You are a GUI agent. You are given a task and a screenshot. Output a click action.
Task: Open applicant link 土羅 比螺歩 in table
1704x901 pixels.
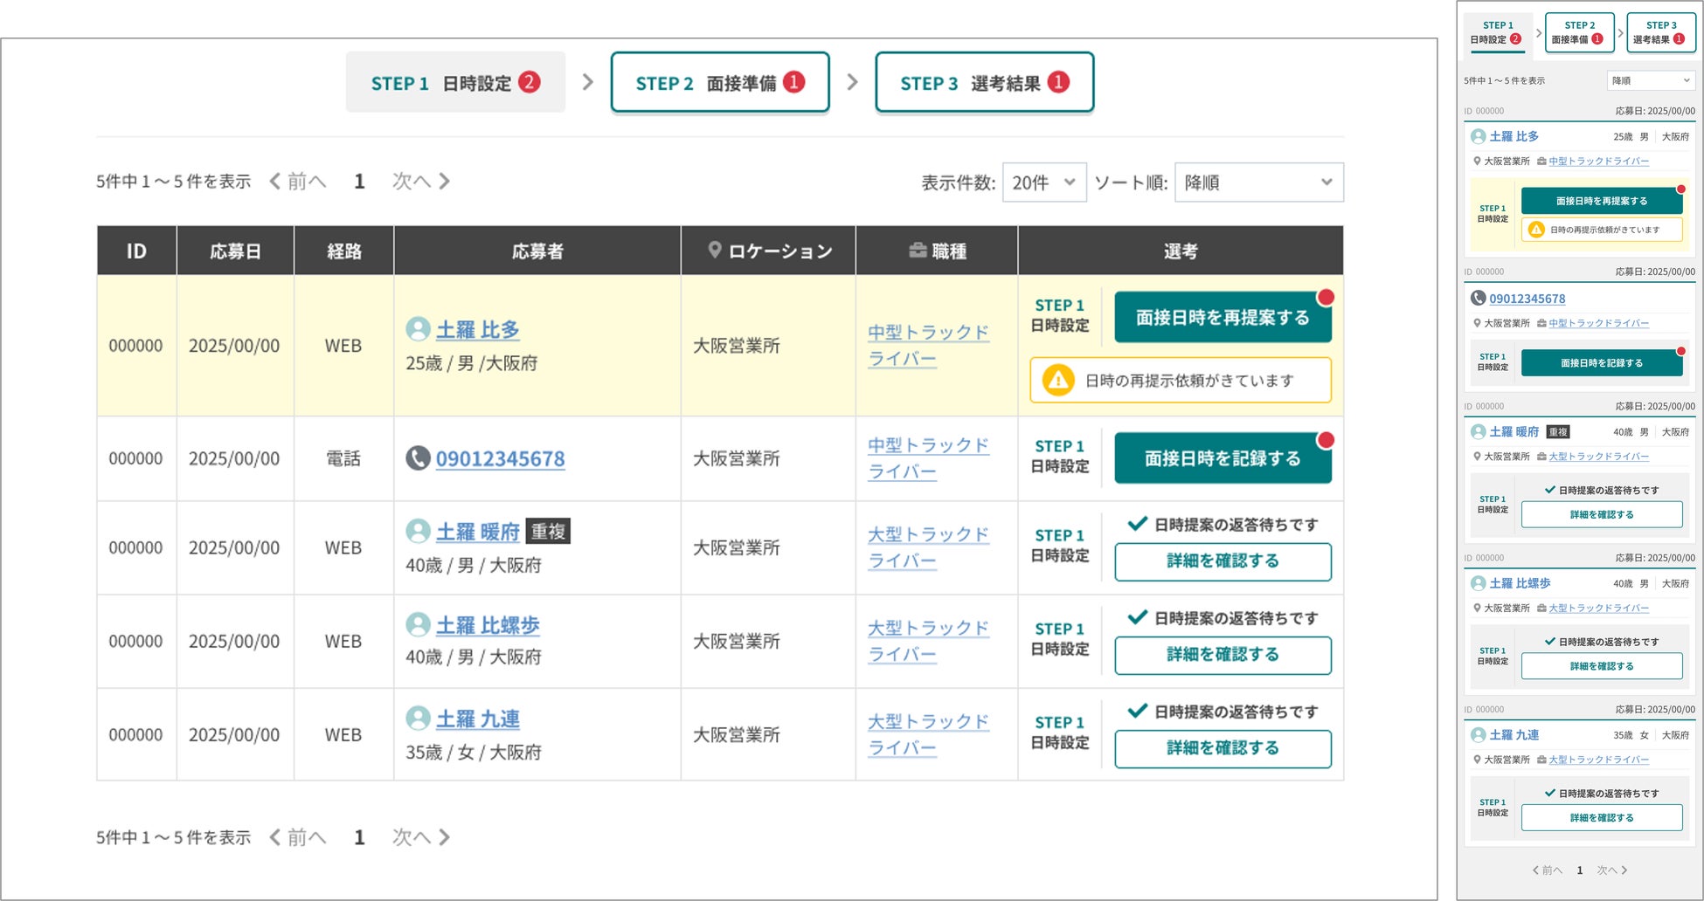point(488,625)
